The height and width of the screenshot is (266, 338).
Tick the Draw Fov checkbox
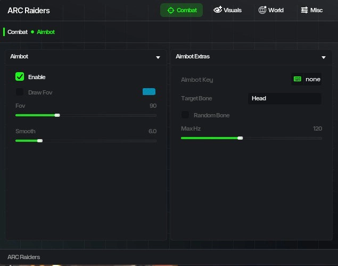(20, 92)
